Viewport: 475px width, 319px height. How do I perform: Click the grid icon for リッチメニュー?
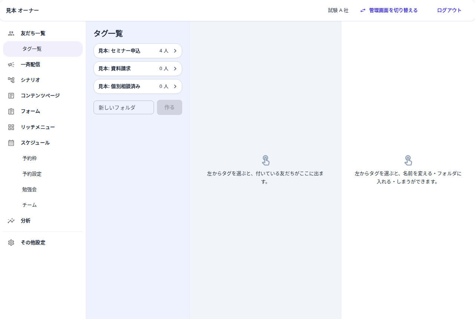[x=11, y=127]
